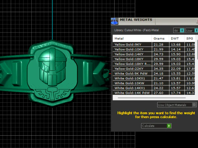
Task: Toggle the GV library switch
Action: tap(182, 30)
